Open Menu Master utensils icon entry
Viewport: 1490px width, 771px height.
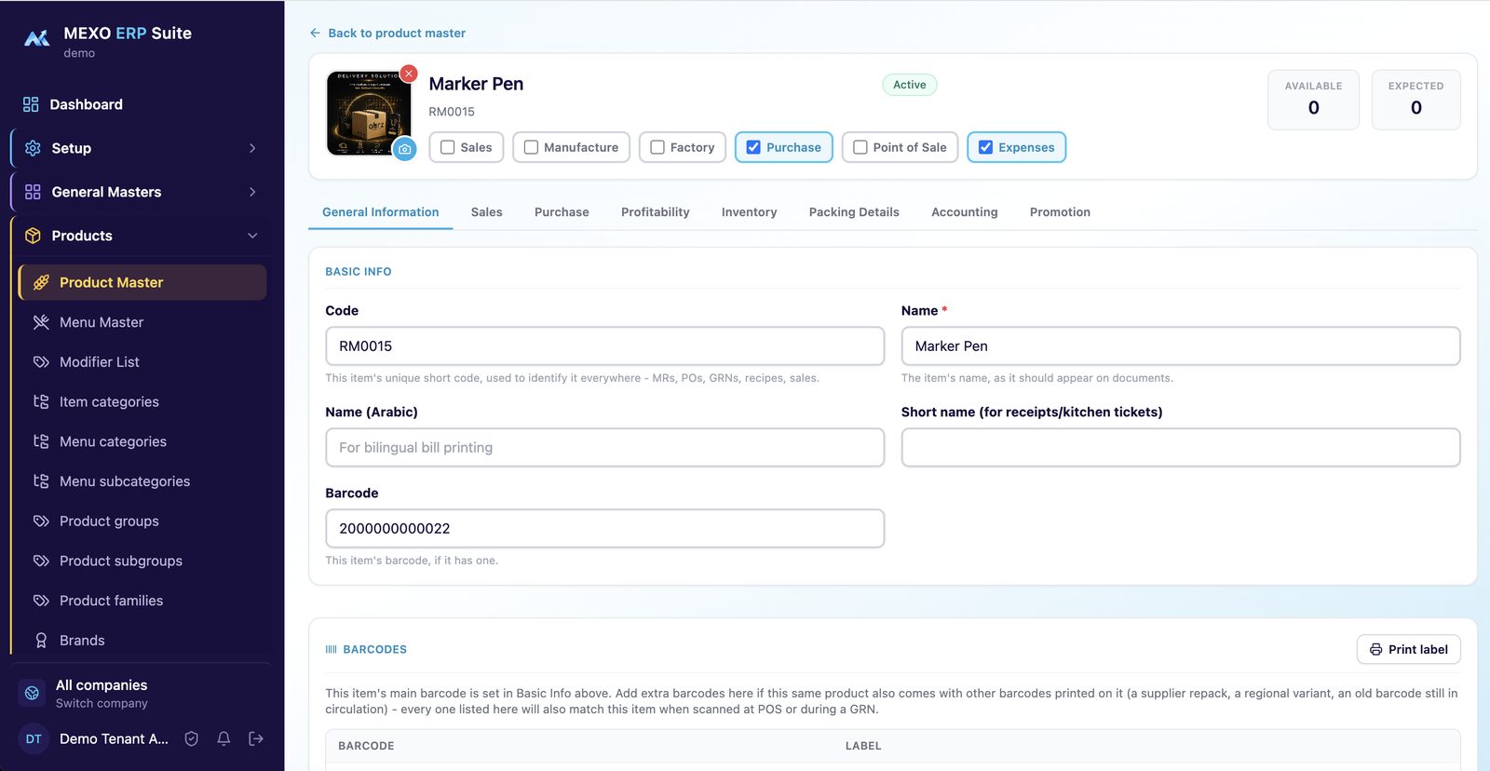pos(41,322)
